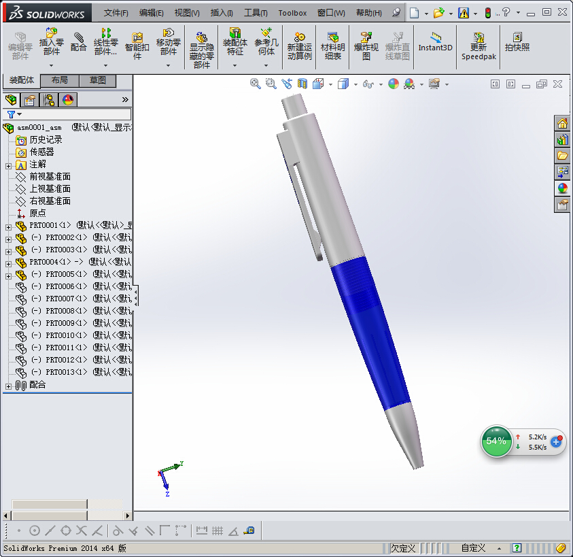
Task: Open the PropertyManager tab icon
Action: click(30, 99)
